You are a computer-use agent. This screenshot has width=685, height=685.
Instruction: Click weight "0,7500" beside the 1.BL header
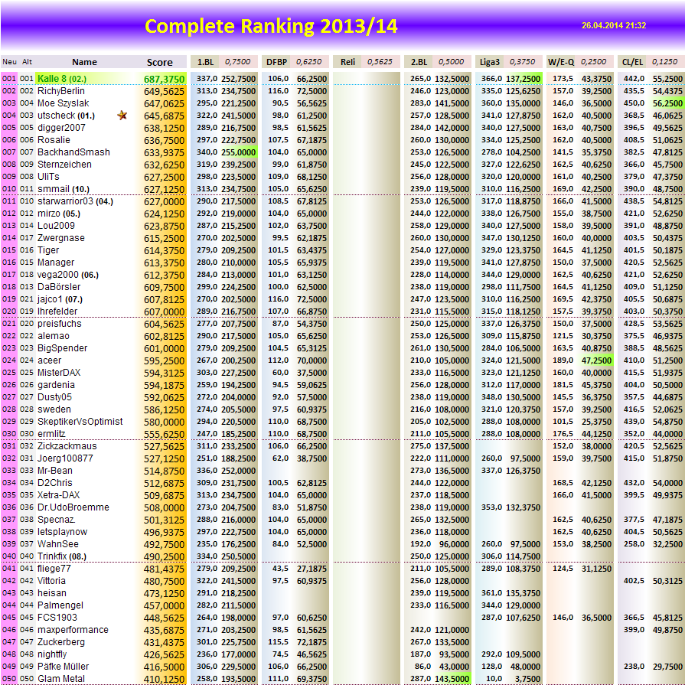[238, 62]
